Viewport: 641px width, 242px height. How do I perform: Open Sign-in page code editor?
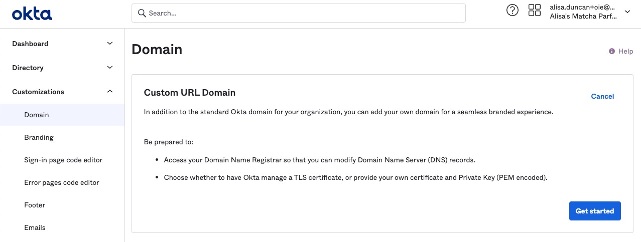point(63,160)
